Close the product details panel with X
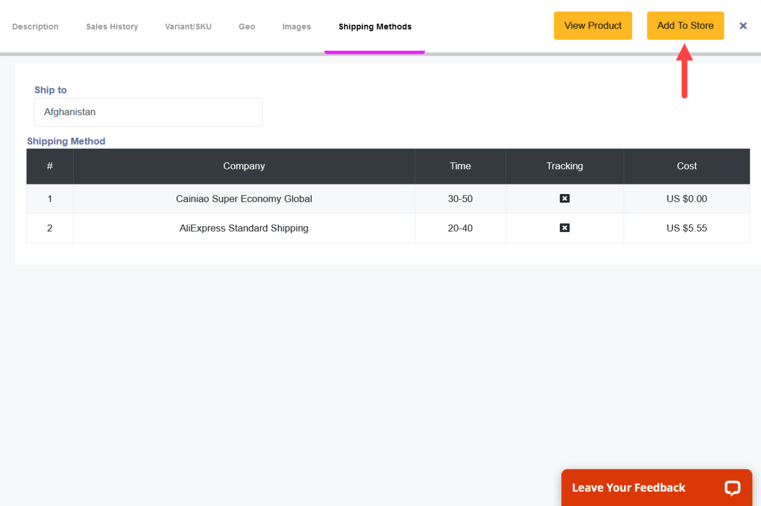The width and height of the screenshot is (761, 506). [x=743, y=26]
